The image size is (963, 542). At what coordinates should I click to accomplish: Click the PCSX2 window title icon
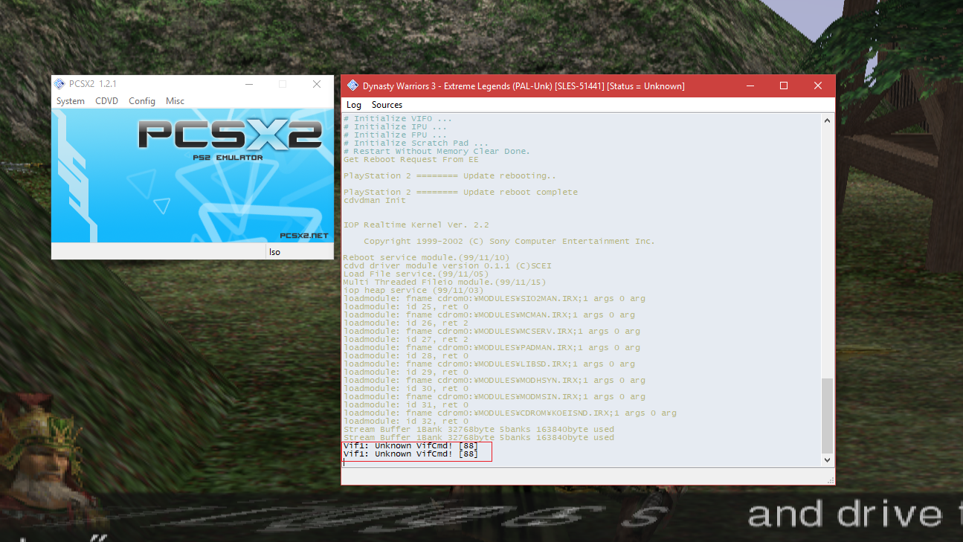60,84
